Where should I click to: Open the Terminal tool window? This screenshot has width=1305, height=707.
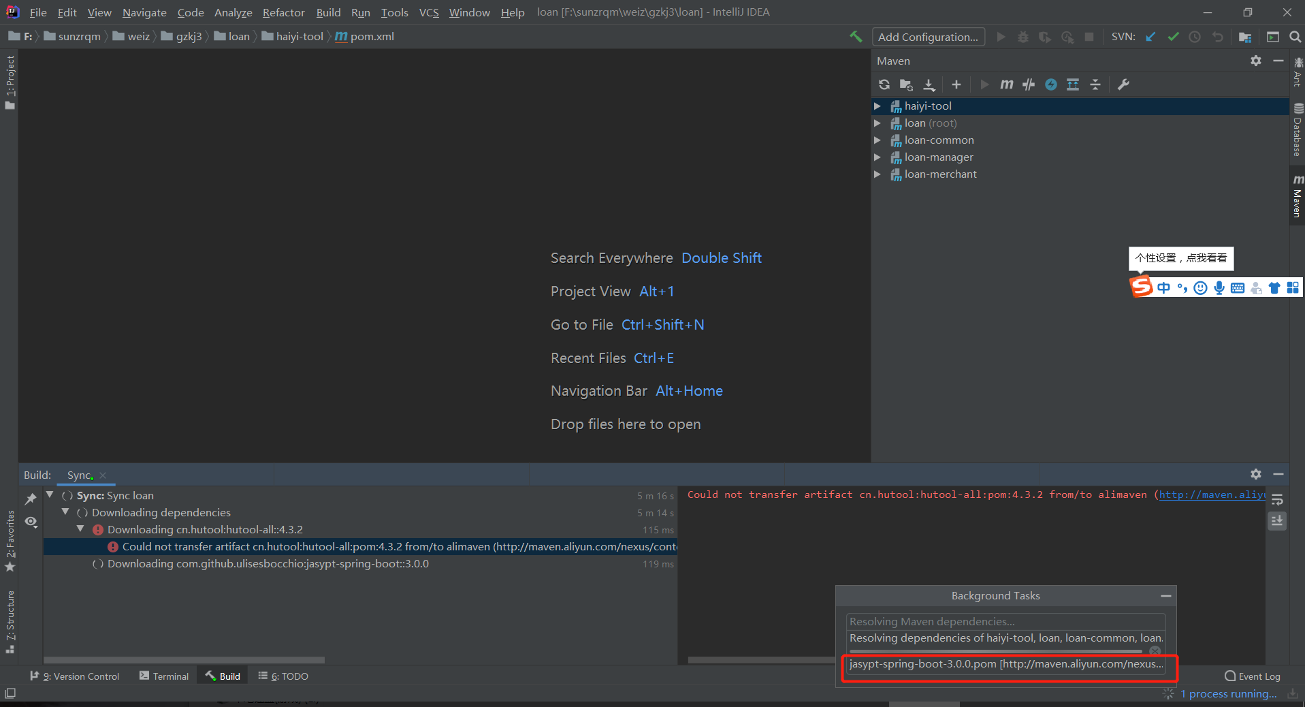coord(163,676)
